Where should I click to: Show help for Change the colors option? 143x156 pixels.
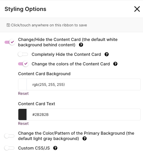pyautogui.click(x=115, y=64)
